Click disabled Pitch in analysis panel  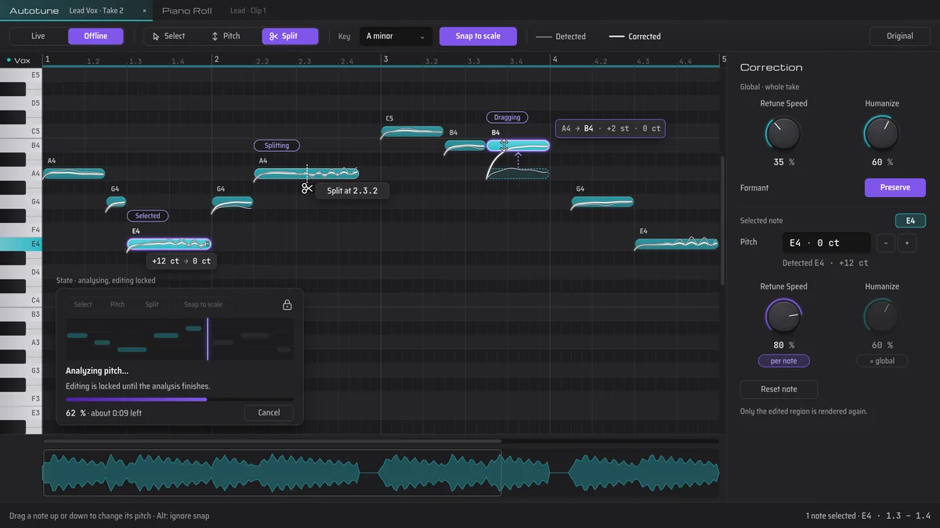[x=117, y=304]
